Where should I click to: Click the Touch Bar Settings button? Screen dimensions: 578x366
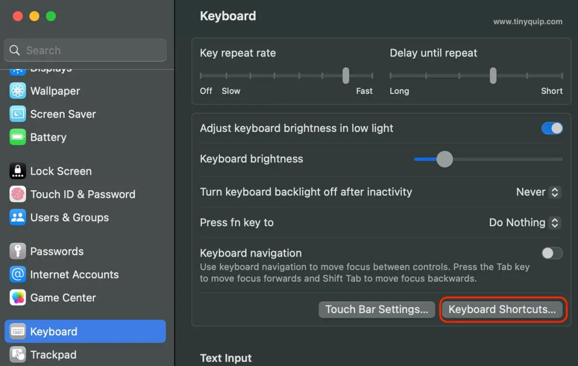pos(377,310)
